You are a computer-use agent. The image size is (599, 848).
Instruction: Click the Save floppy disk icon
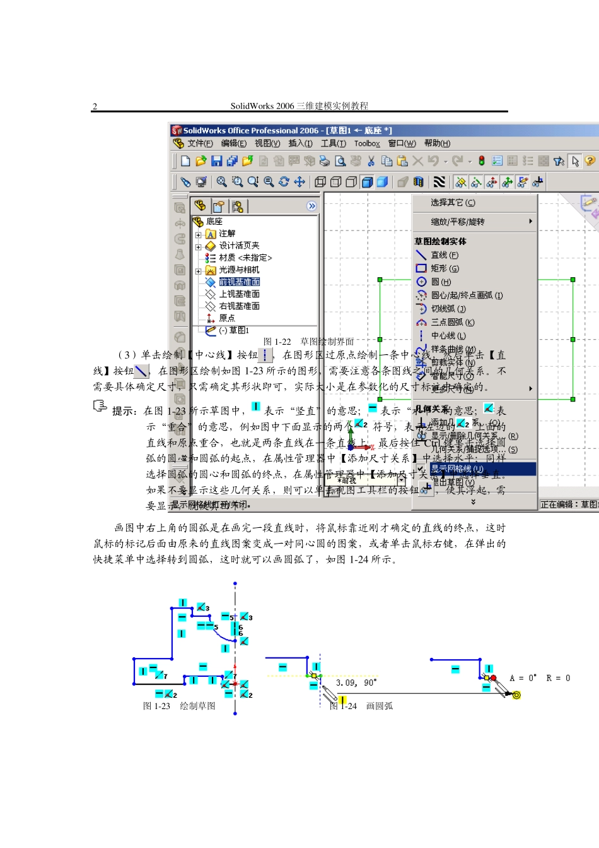click(216, 161)
